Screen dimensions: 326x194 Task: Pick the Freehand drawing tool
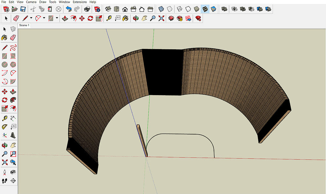13,48
